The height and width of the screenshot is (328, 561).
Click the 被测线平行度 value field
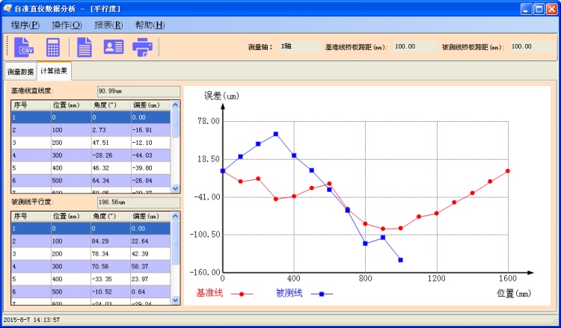click(x=138, y=202)
